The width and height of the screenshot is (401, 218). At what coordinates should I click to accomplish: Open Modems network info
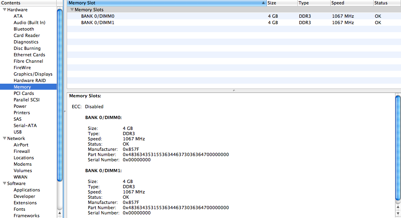(23, 164)
